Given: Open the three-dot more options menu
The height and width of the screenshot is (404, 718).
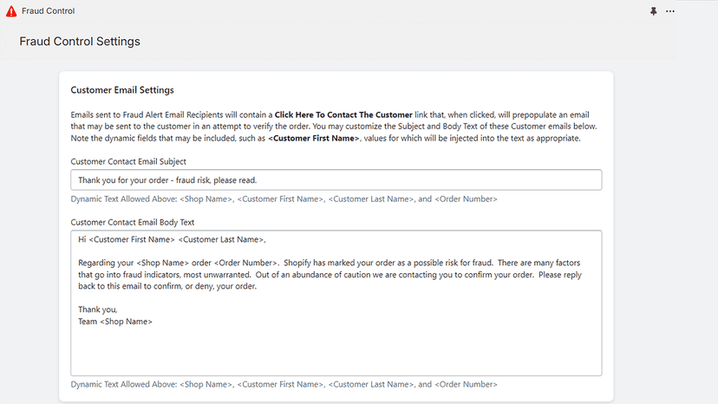Looking at the screenshot, I should tap(670, 11).
